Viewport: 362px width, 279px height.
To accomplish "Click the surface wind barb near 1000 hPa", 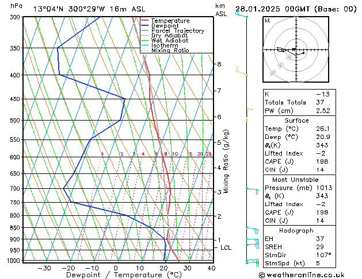I will pyautogui.click(x=252, y=262).
